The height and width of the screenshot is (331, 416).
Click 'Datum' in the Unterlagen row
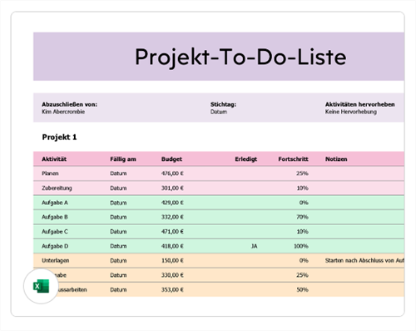click(118, 260)
